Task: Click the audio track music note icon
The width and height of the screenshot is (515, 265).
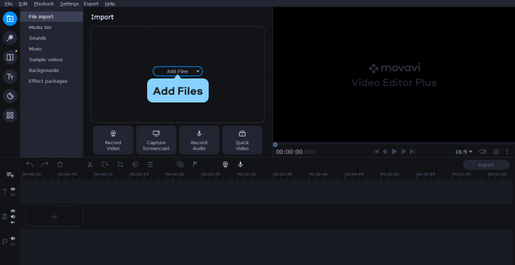Action: pyautogui.click(x=4, y=242)
